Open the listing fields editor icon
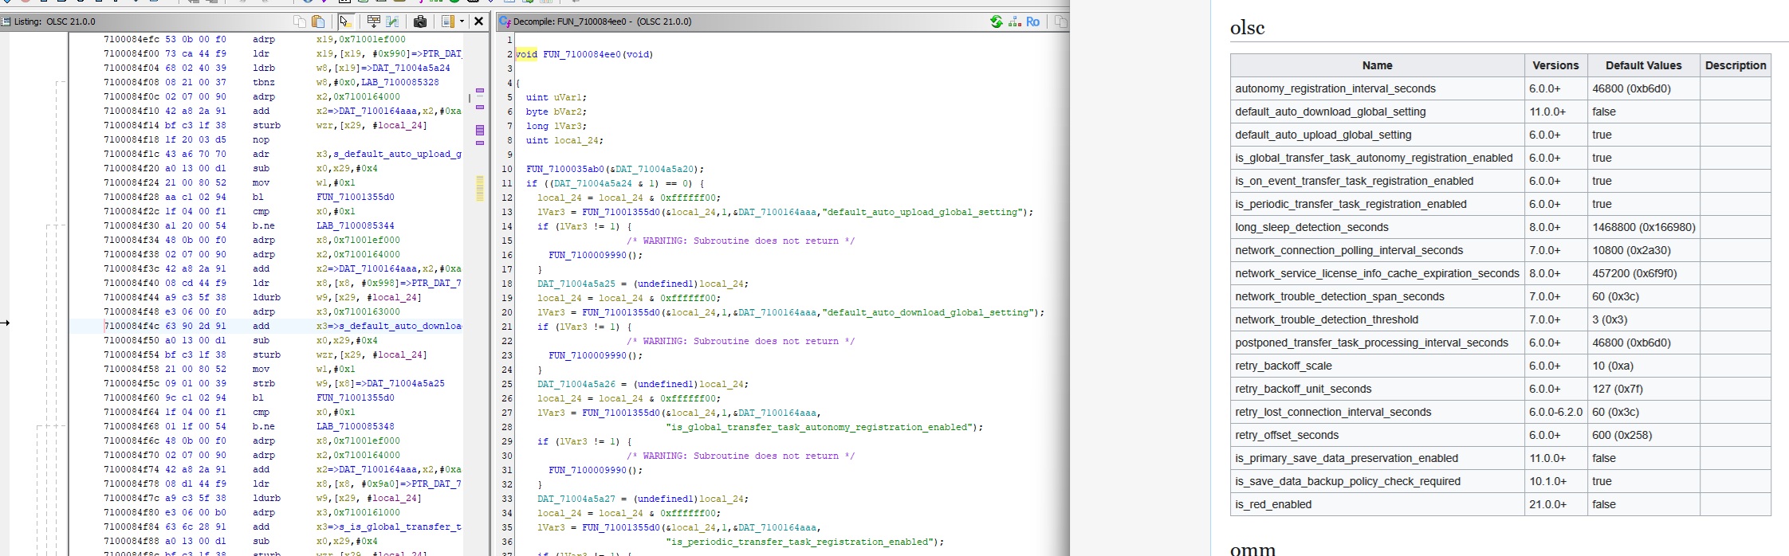Viewport: 1789px width, 556px height. (x=374, y=22)
